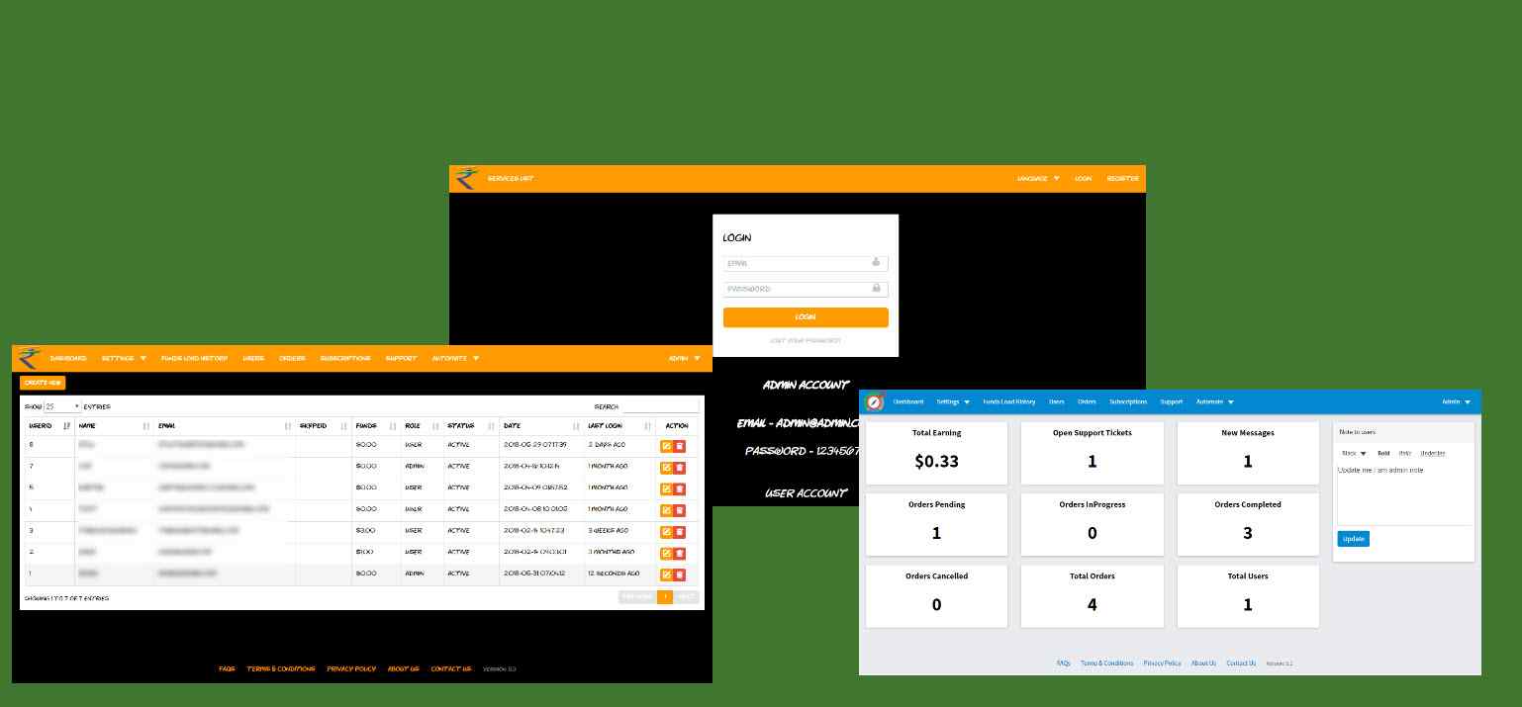The width and height of the screenshot is (1522, 707).
Task: Click the Email input field in the login form
Action: 798,264
